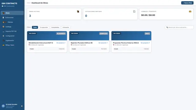Click the round icon beside the user name
Screen dimensions: 196x110
click(22, 106)
